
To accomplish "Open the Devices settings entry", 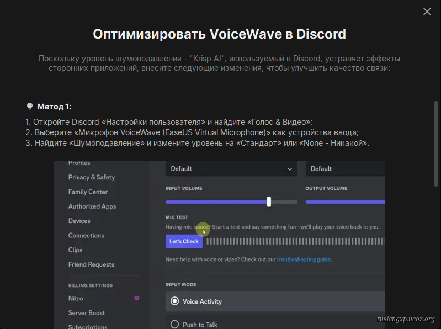I will point(79,221).
